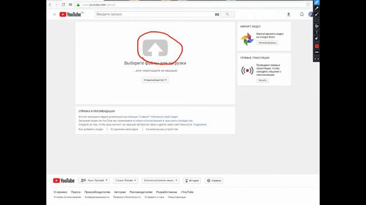
Task: Open the 'Как добавить видео' help link
Action: click(91, 129)
